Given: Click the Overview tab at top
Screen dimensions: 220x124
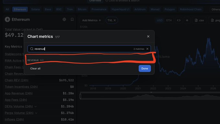Looking at the screenshot, I should click(95, 1).
